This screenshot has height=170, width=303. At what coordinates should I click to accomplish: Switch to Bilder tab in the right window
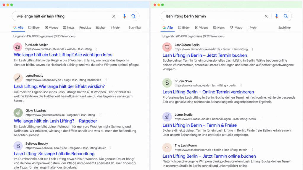click(184, 27)
